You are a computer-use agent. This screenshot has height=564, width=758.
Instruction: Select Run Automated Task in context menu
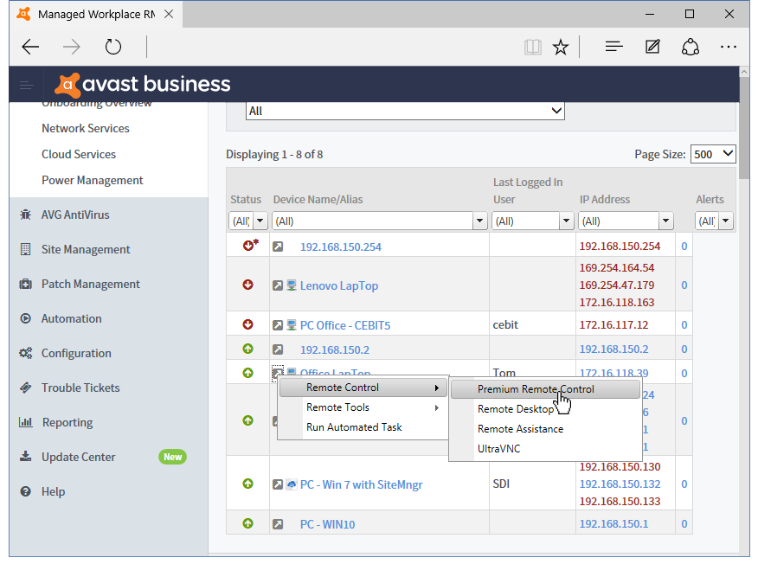point(354,427)
